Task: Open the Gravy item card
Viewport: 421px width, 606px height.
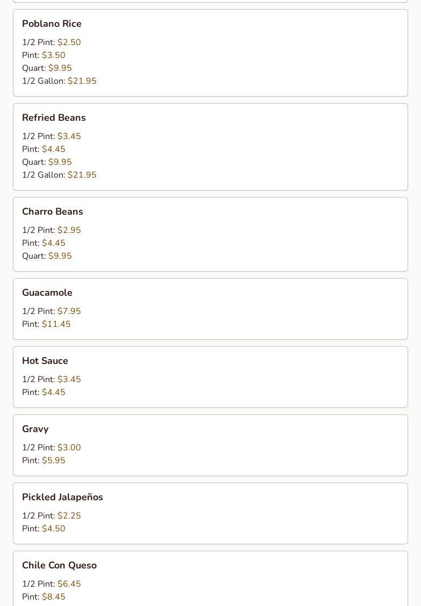Action: (210, 445)
